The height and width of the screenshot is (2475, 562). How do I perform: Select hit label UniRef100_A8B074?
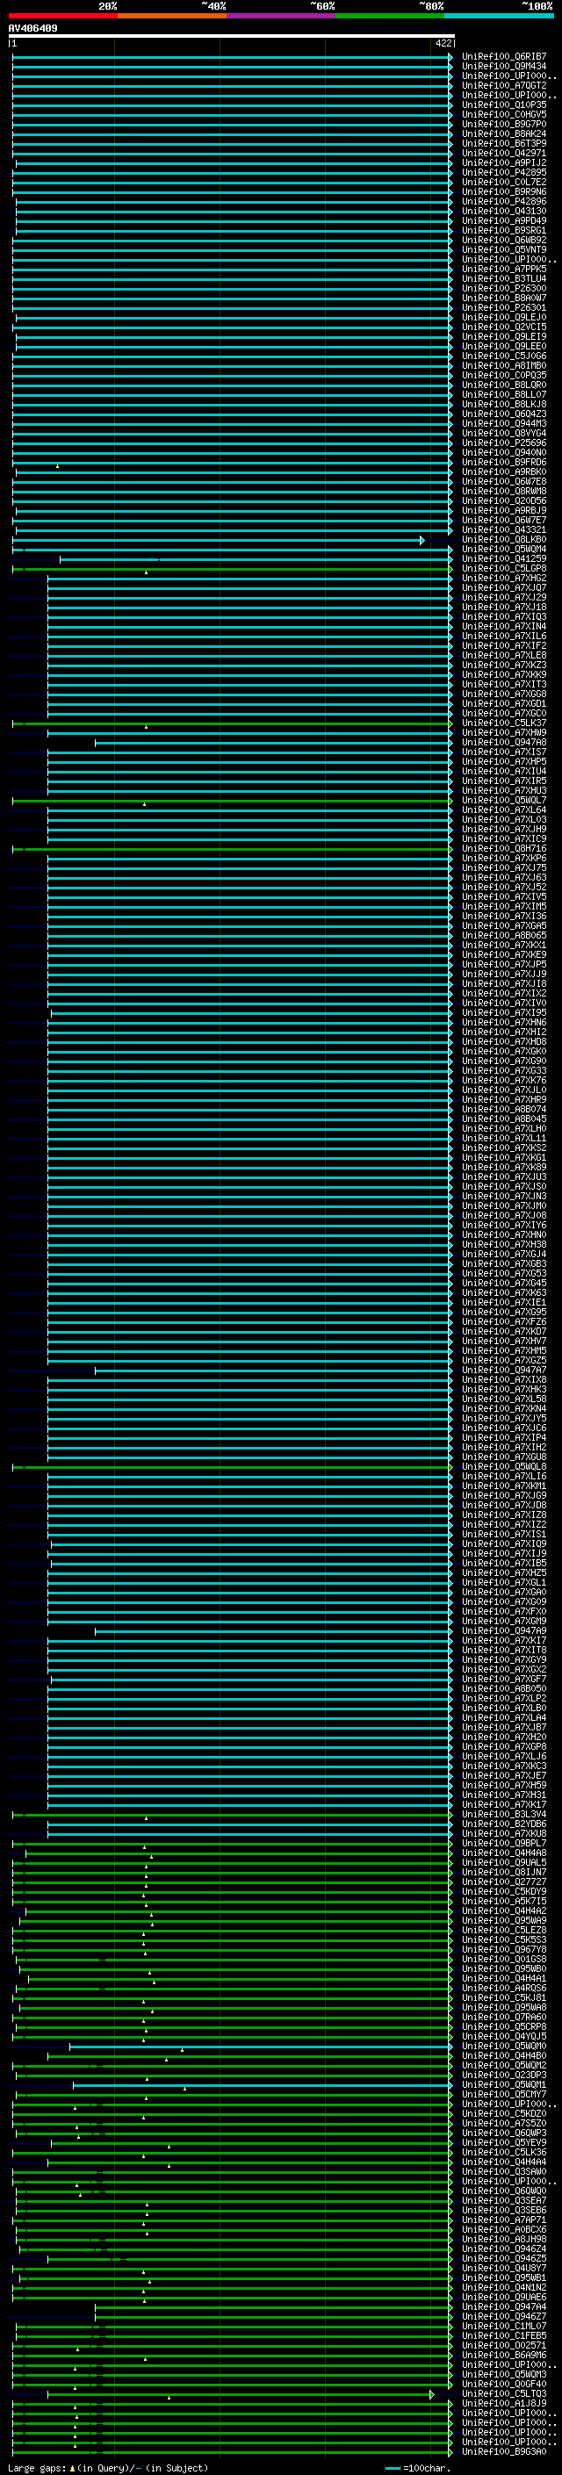coord(504,1109)
